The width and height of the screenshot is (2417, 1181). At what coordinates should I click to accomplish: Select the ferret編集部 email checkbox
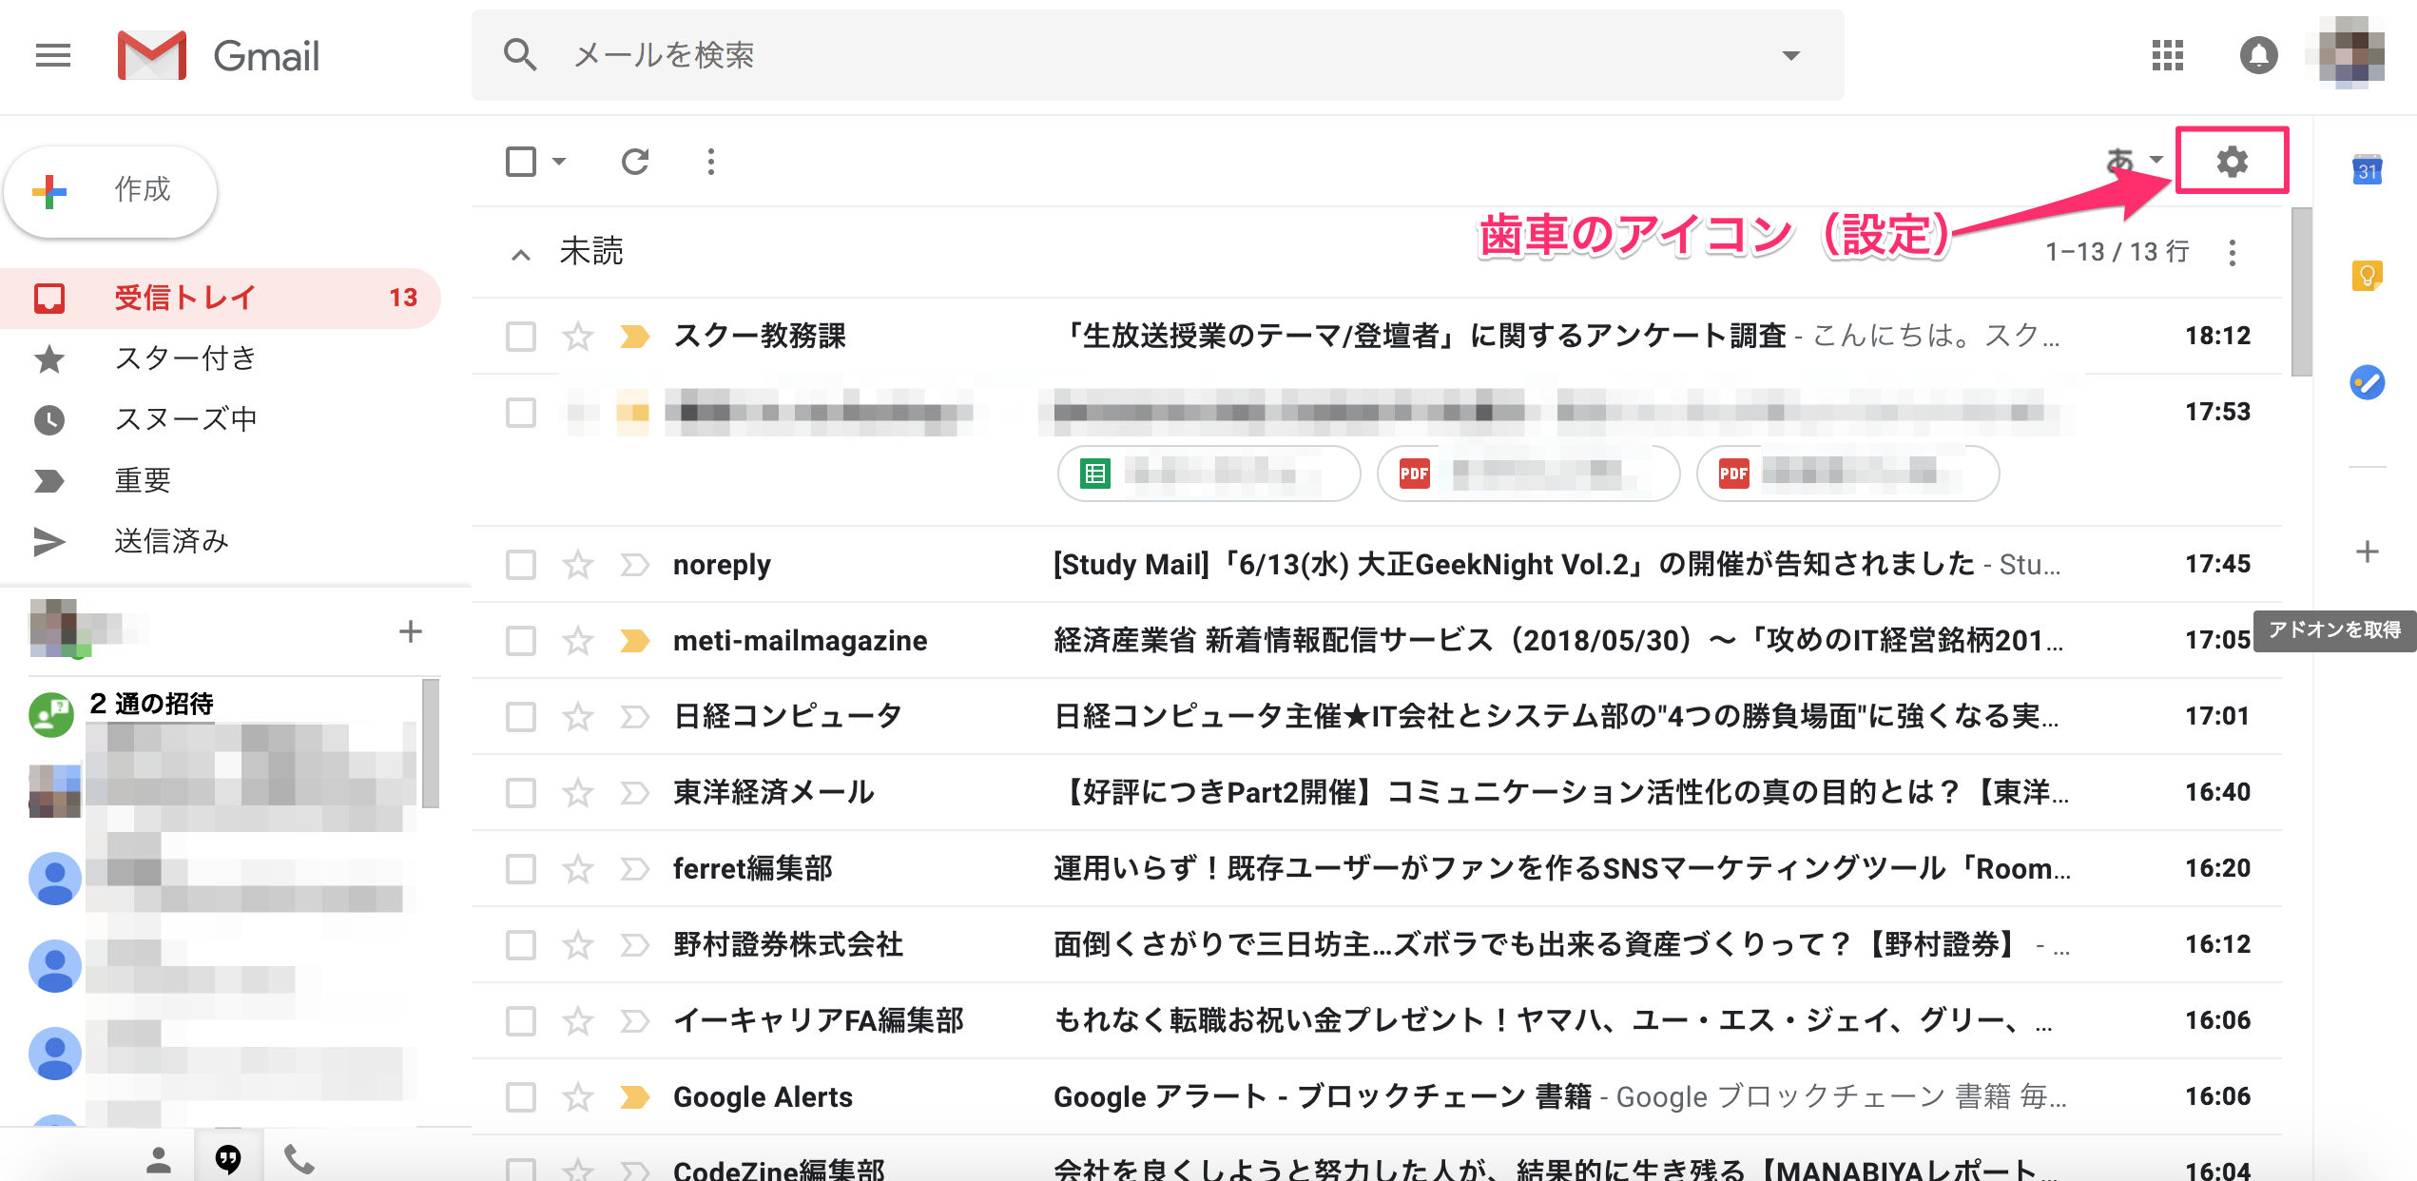click(x=521, y=868)
